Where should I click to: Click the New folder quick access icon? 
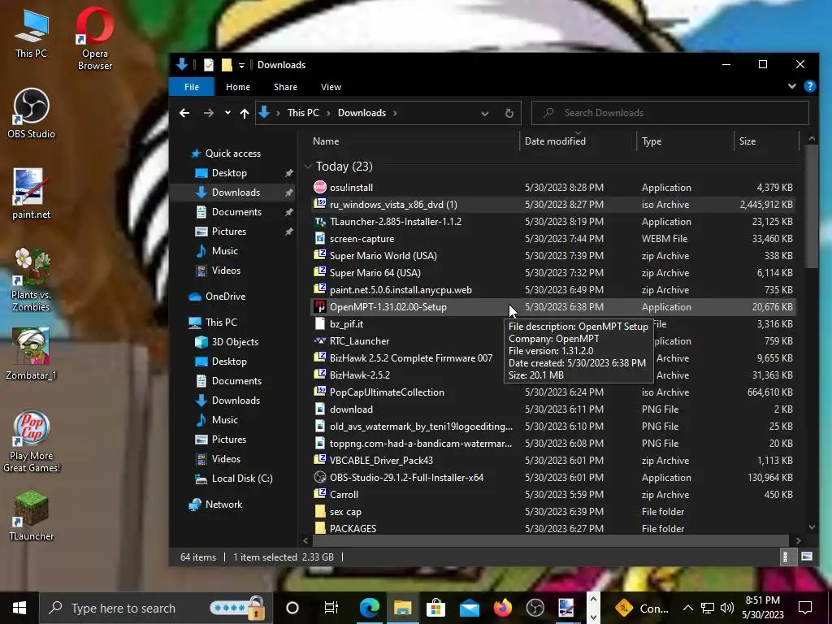(x=227, y=65)
